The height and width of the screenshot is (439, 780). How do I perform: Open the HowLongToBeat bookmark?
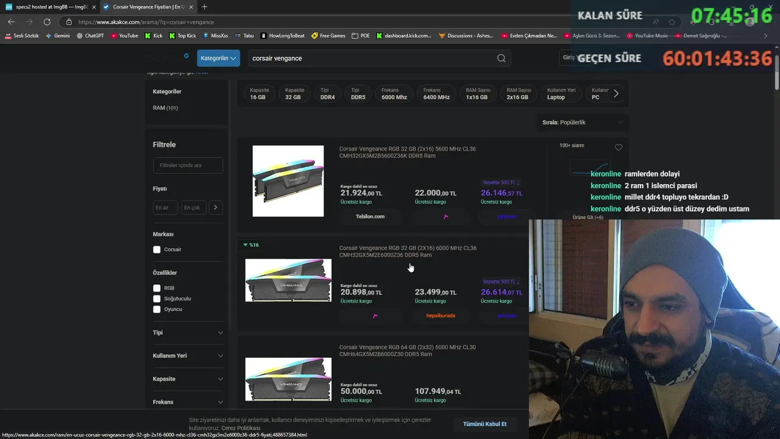tap(283, 36)
